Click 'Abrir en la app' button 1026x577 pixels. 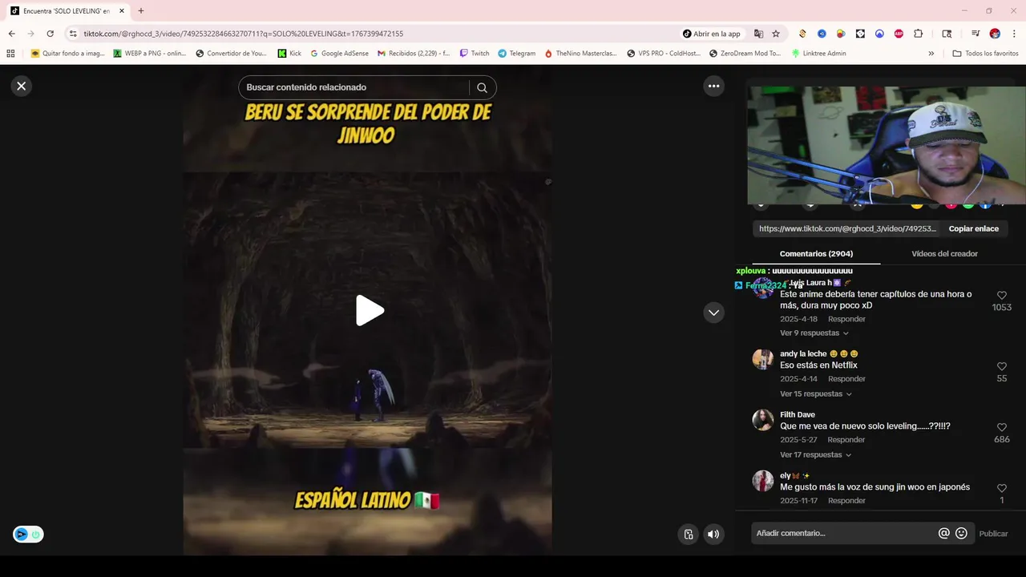[711, 34]
